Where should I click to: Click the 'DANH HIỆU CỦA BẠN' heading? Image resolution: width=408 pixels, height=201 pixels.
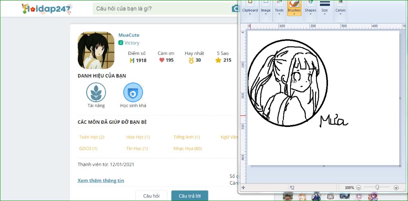point(102,76)
